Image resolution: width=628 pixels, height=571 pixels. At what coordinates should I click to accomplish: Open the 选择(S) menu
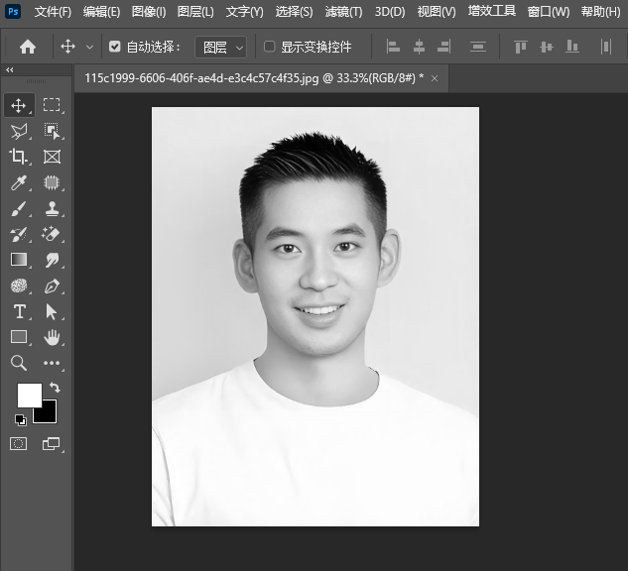[x=294, y=12]
